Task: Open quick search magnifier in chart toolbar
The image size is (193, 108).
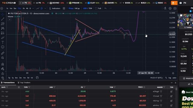Action: [x=165, y=8]
